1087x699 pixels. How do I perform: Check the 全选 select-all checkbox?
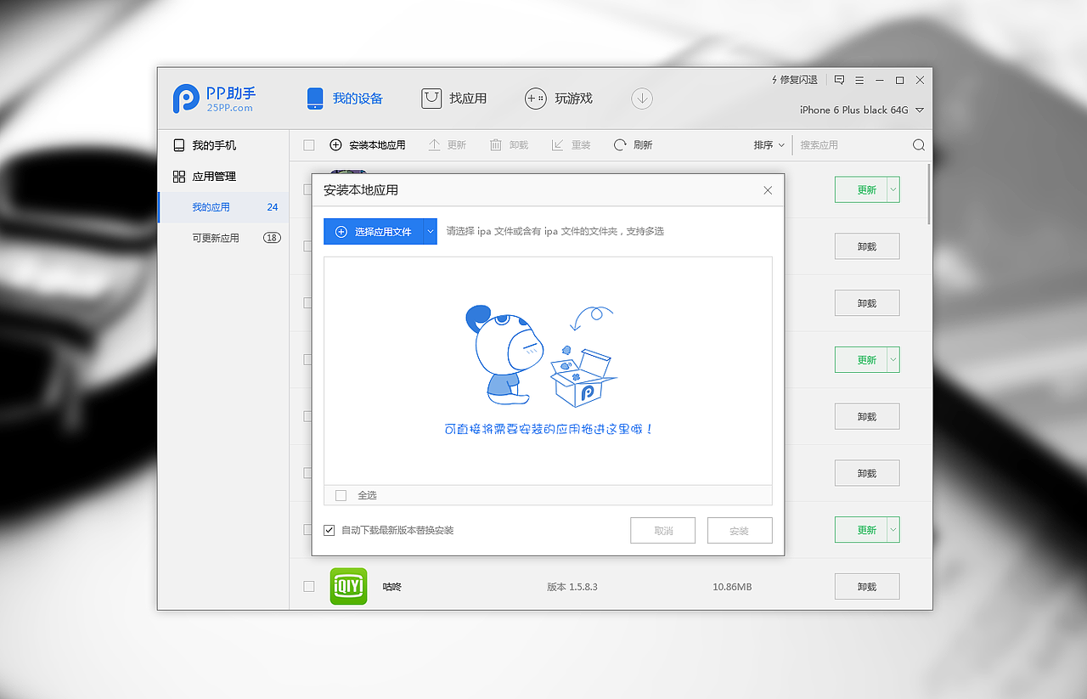click(x=341, y=494)
